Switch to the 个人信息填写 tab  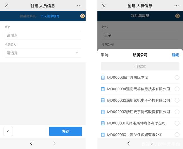pyautogui.click(x=50, y=16)
